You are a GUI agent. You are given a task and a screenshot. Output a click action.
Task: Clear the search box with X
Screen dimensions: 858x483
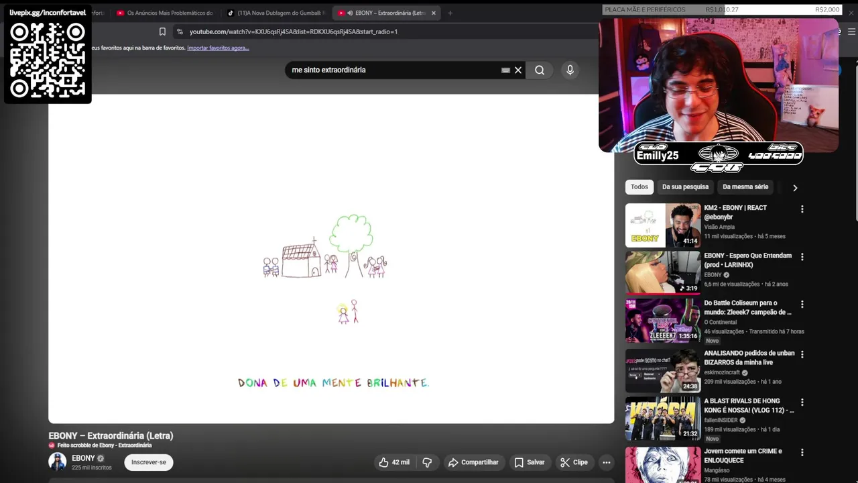click(x=518, y=70)
